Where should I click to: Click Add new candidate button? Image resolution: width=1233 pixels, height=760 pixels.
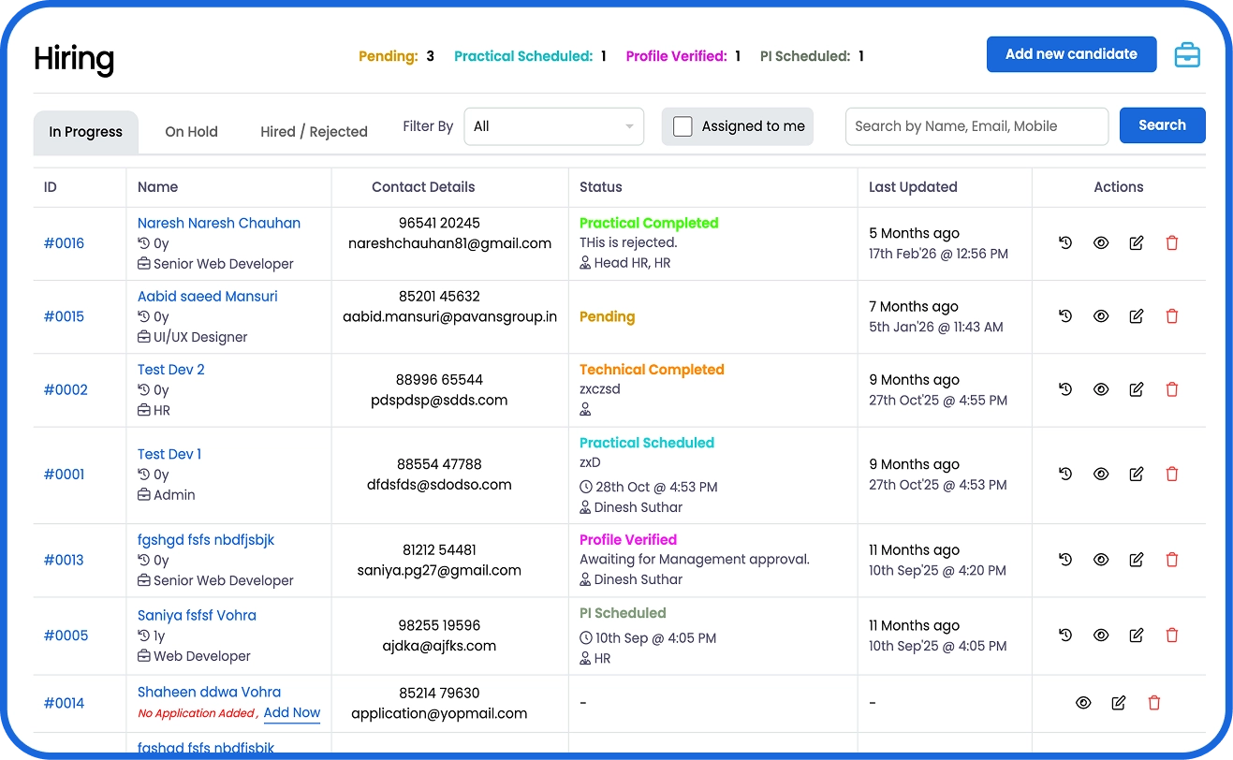(x=1072, y=54)
